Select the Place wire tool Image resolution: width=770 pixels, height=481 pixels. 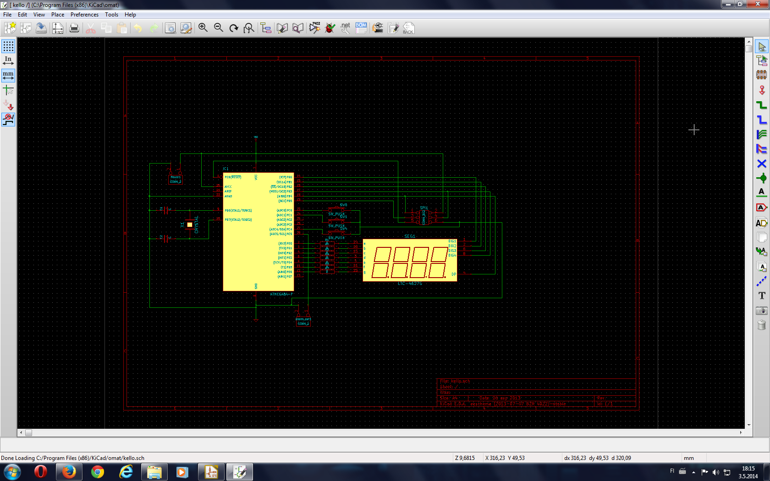pyautogui.click(x=761, y=105)
